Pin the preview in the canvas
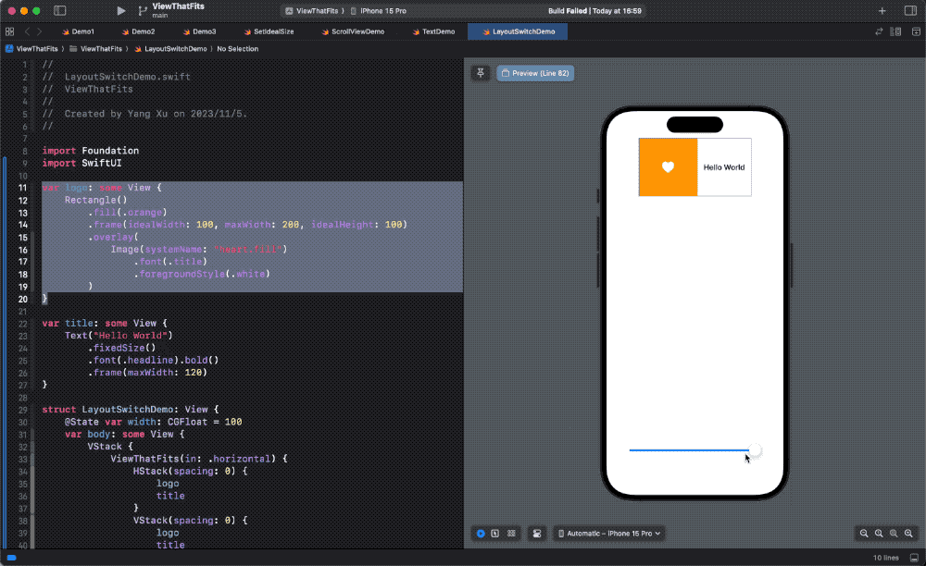The image size is (926, 566). pyautogui.click(x=480, y=72)
